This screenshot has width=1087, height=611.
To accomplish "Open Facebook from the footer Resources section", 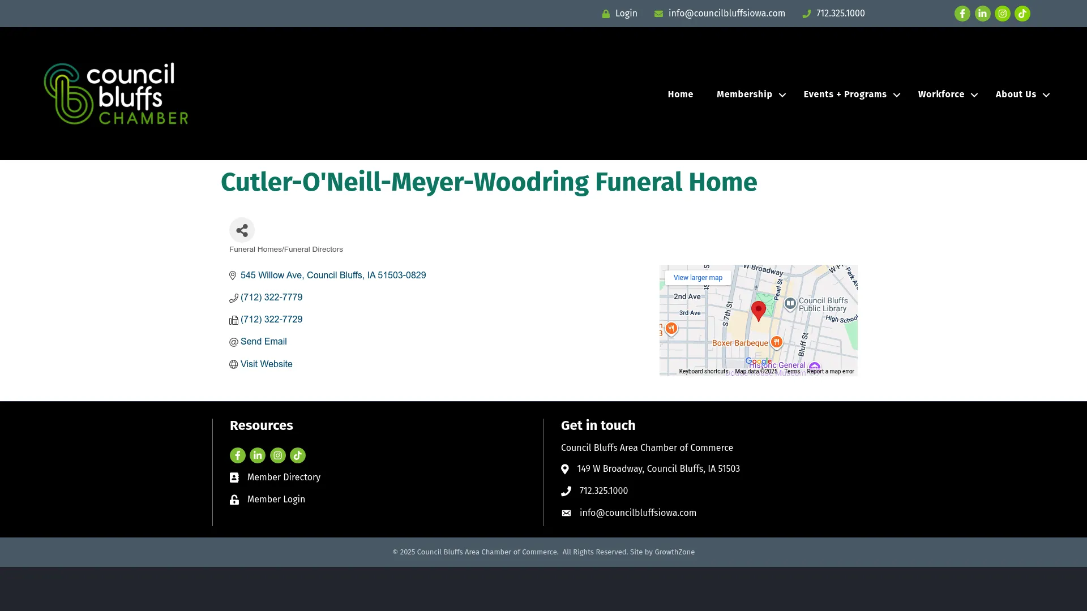I will coord(237,455).
